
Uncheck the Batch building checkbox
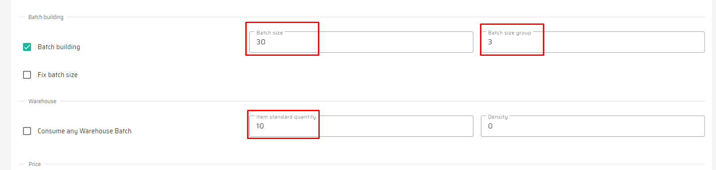tap(27, 47)
